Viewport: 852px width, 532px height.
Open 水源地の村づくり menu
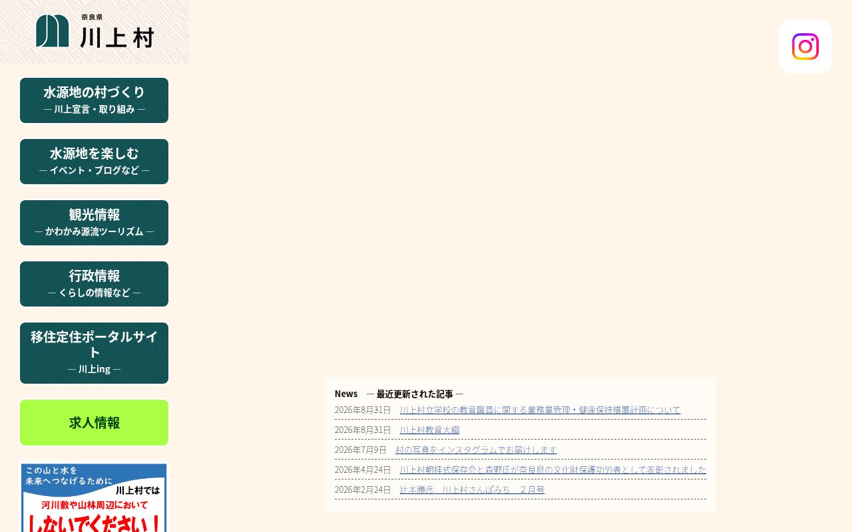[x=94, y=100]
